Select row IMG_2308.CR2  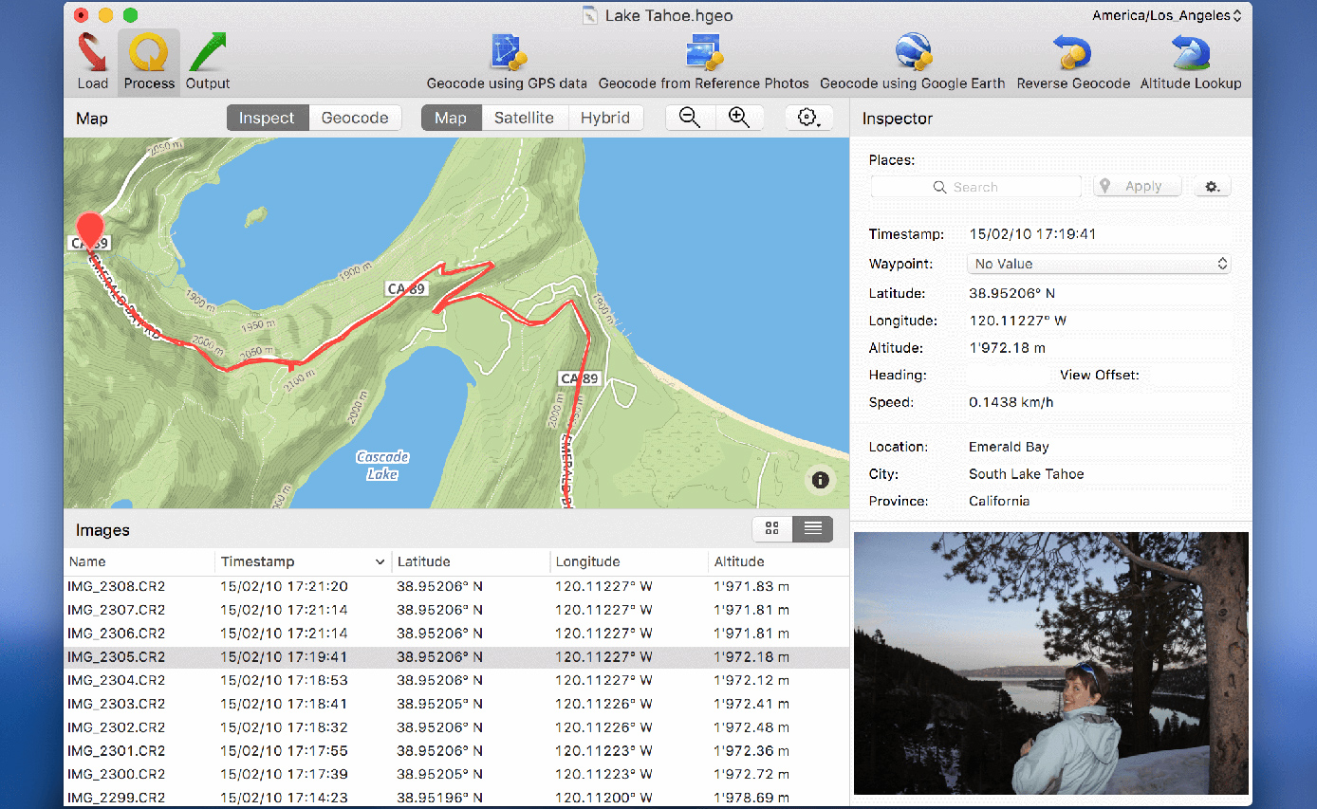(x=456, y=586)
